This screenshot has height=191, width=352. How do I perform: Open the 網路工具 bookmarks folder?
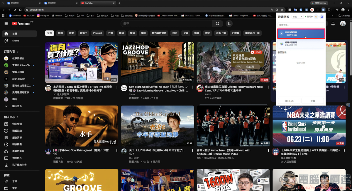point(103,16)
